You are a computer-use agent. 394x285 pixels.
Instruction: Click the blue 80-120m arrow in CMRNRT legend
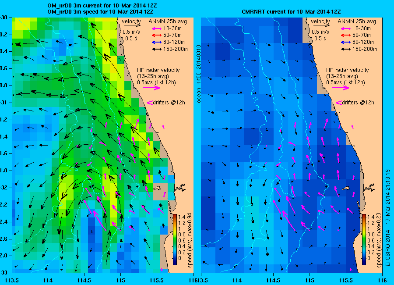[346, 42]
